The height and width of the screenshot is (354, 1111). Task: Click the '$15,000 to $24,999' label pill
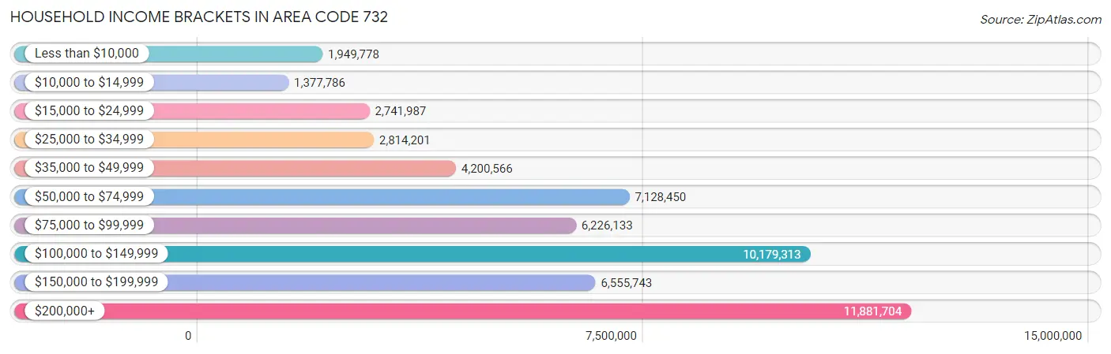[x=89, y=111]
